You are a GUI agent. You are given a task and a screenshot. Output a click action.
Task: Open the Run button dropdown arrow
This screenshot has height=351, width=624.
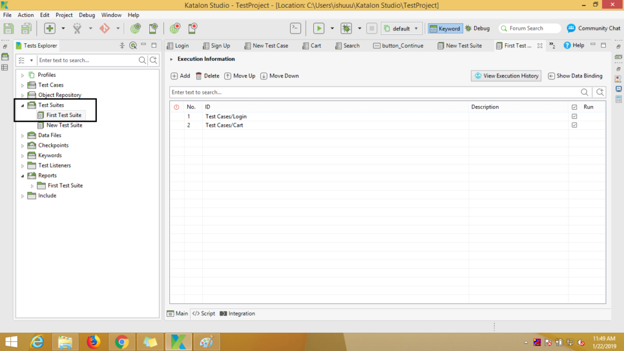point(332,28)
